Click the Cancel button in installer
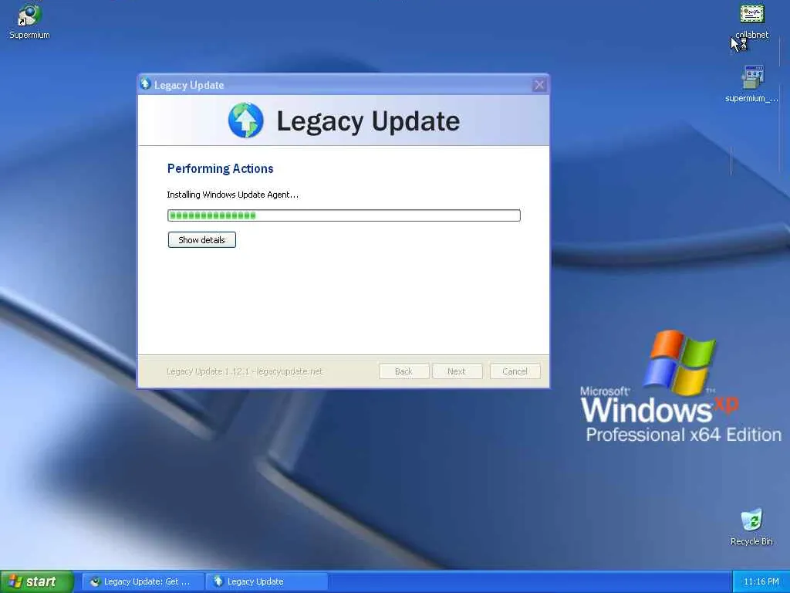Viewport: 790px width, 593px height. [x=515, y=371]
